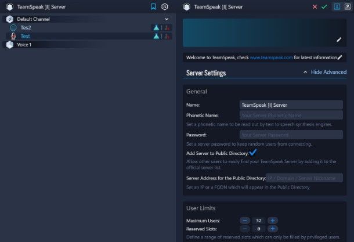Screen dimensions: 354x242
Task: Increase Maximum Users with plus button
Action: pyautogui.click(x=273, y=221)
